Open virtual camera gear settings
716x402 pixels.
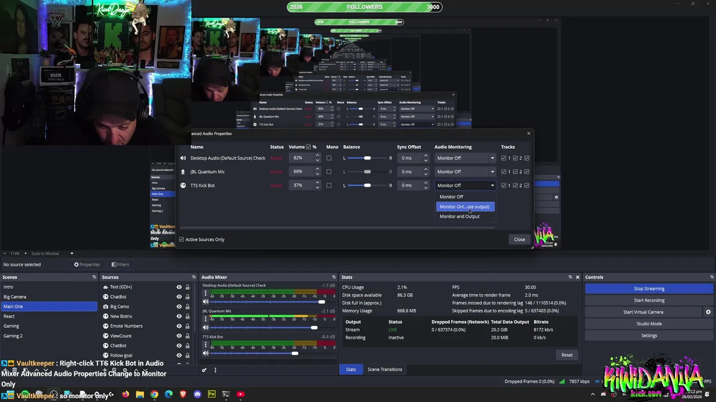(708, 312)
